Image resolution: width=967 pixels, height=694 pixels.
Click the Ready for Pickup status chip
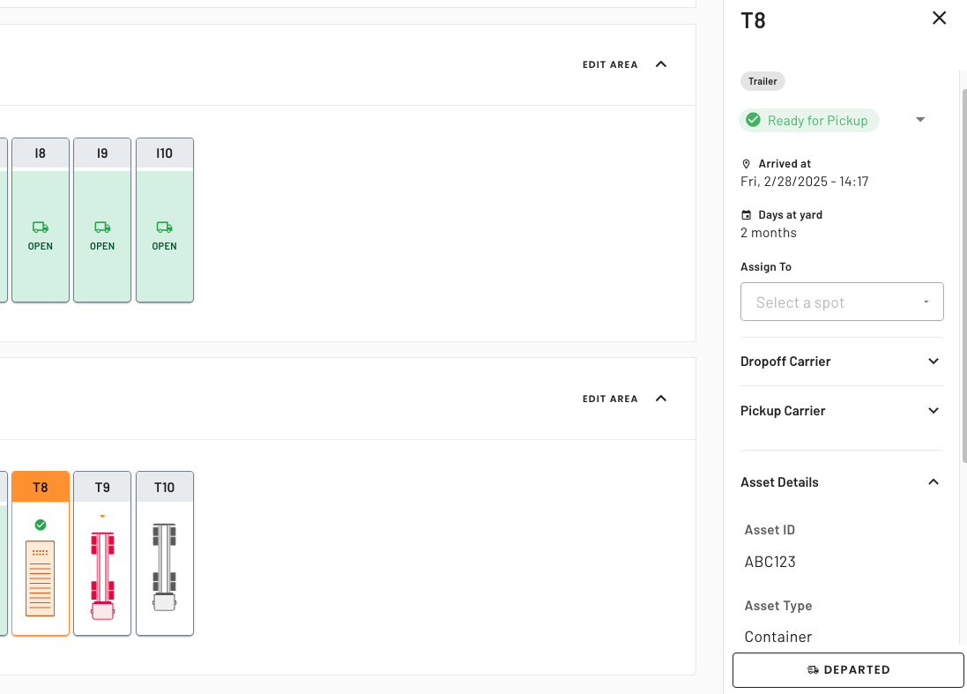tap(809, 120)
